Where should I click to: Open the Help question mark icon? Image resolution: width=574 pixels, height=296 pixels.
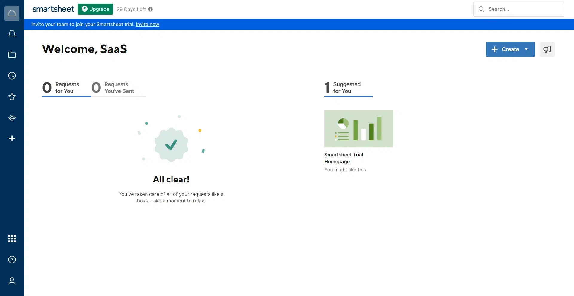tap(12, 260)
